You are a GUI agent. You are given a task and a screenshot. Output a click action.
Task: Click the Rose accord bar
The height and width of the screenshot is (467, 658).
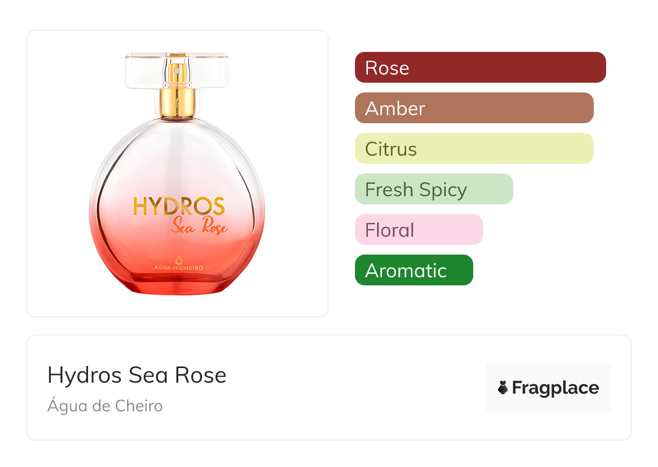[480, 68]
